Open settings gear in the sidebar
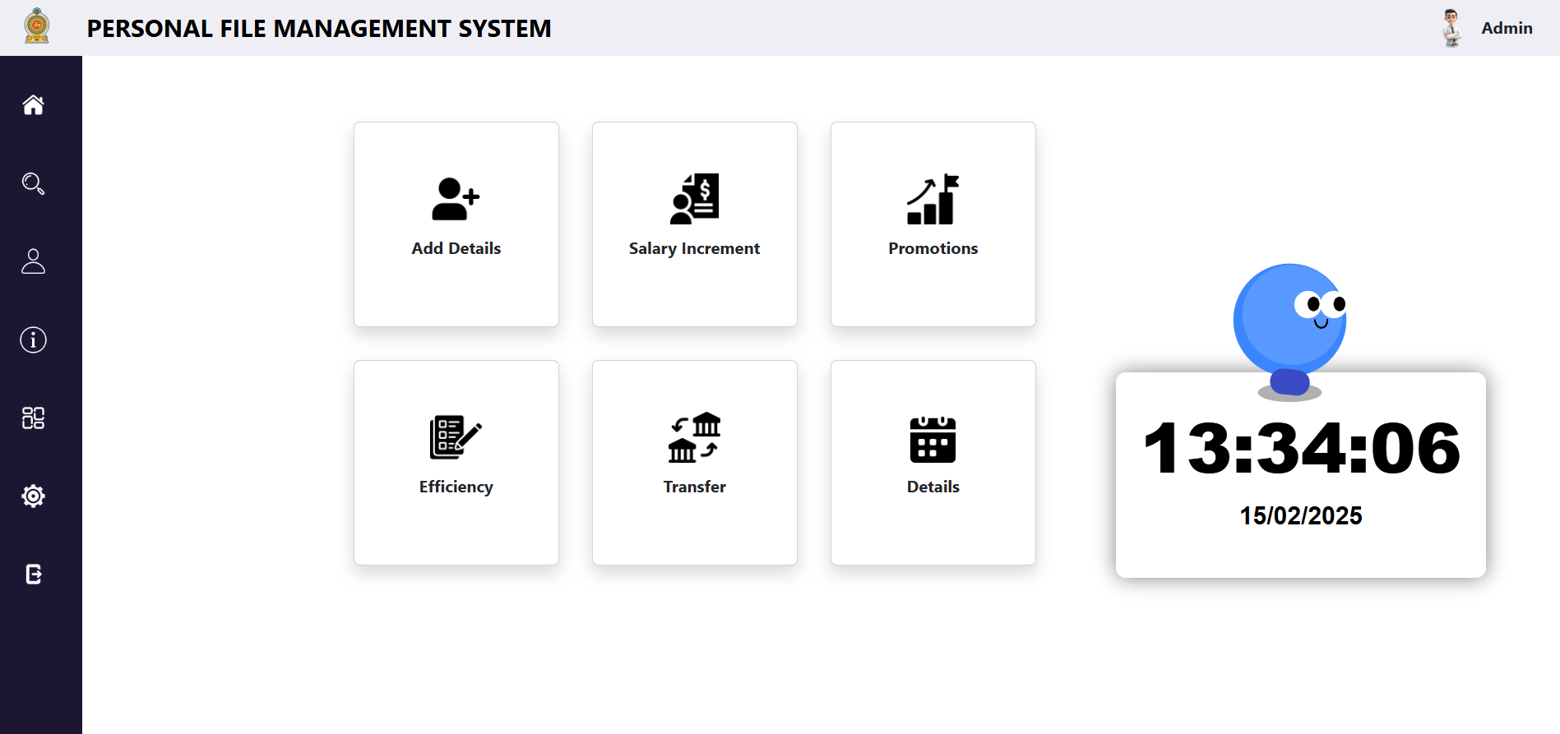1560x734 pixels. (x=33, y=496)
